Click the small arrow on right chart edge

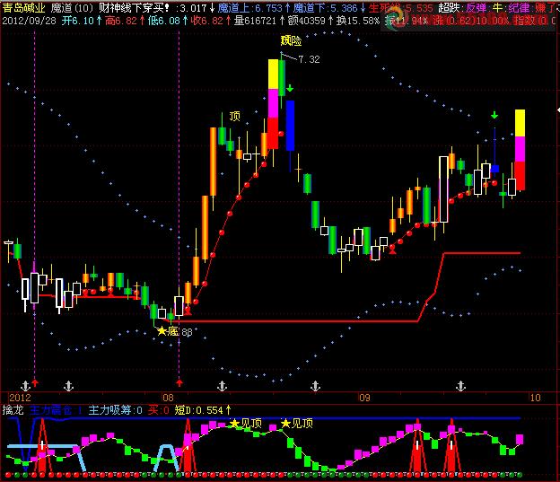point(558,110)
